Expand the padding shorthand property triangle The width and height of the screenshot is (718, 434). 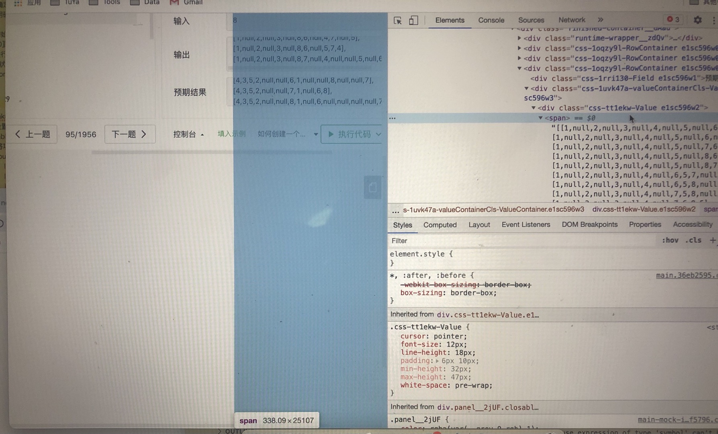pyautogui.click(x=437, y=361)
